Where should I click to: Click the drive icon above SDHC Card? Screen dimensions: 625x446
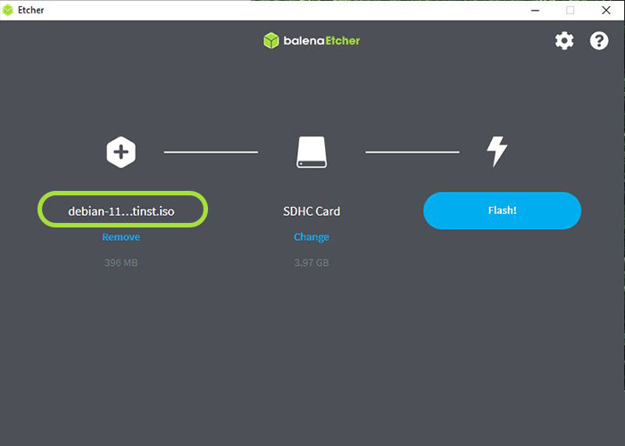pyautogui.click(x=312, y=153)
